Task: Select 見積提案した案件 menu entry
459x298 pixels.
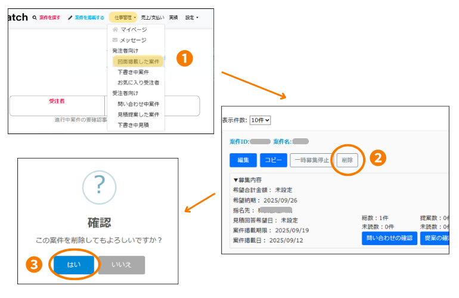Action: [138, 114]
